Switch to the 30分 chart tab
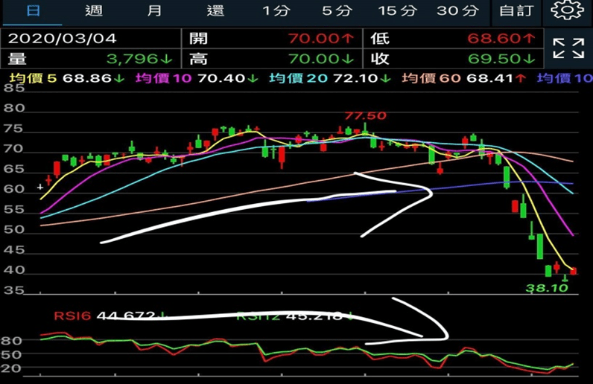Viewport: 593px width, 384px height. pyautogui.click(x=457, y=10)
